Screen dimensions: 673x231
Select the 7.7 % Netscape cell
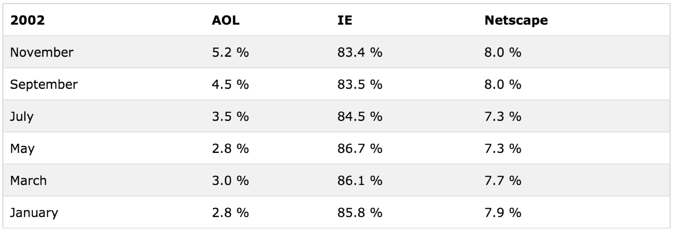[x=503, y=180]
